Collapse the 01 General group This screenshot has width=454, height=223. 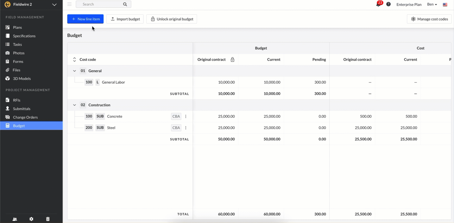(74, 71)
